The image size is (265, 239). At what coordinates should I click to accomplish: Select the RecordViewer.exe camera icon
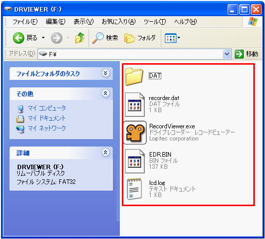point(135,132)
